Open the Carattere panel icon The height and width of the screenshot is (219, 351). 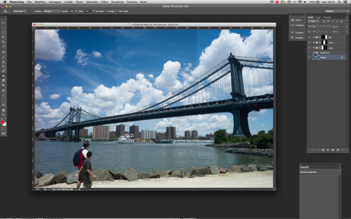click(297, 32)
